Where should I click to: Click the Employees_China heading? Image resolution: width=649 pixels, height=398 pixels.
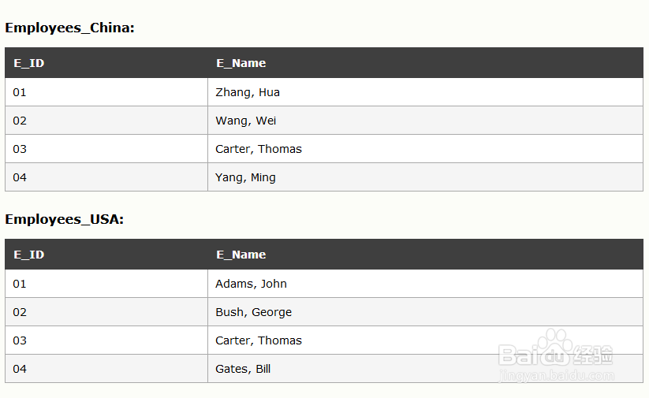[x=69, y=28]
